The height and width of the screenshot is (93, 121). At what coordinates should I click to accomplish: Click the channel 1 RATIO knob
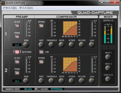pos(62,45)
